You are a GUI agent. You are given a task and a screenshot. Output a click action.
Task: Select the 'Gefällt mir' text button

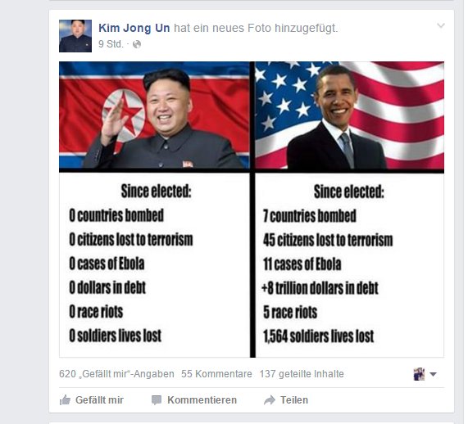(x=99, y=399)
